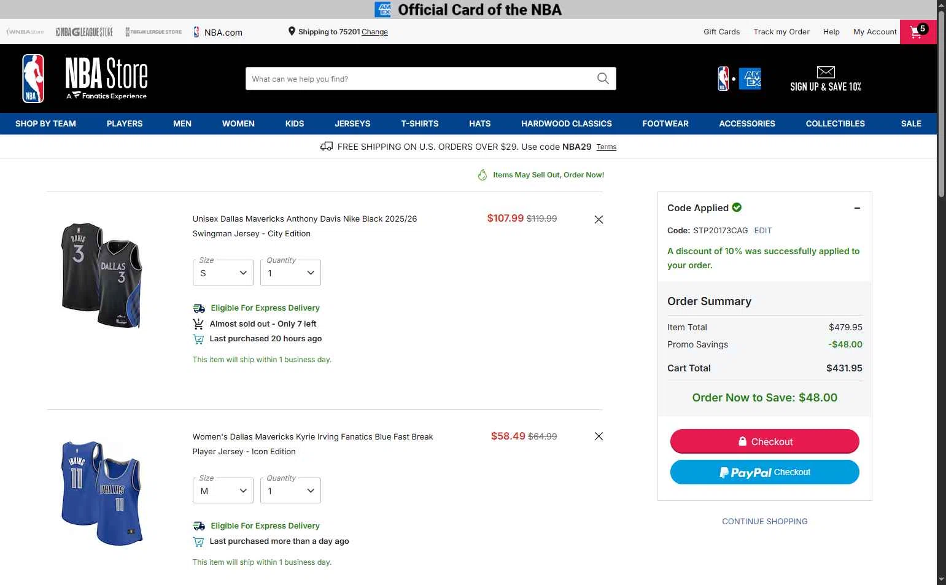Collapse the Code Applied panel with minus
The image size is (946, 585).
(857, 208)
